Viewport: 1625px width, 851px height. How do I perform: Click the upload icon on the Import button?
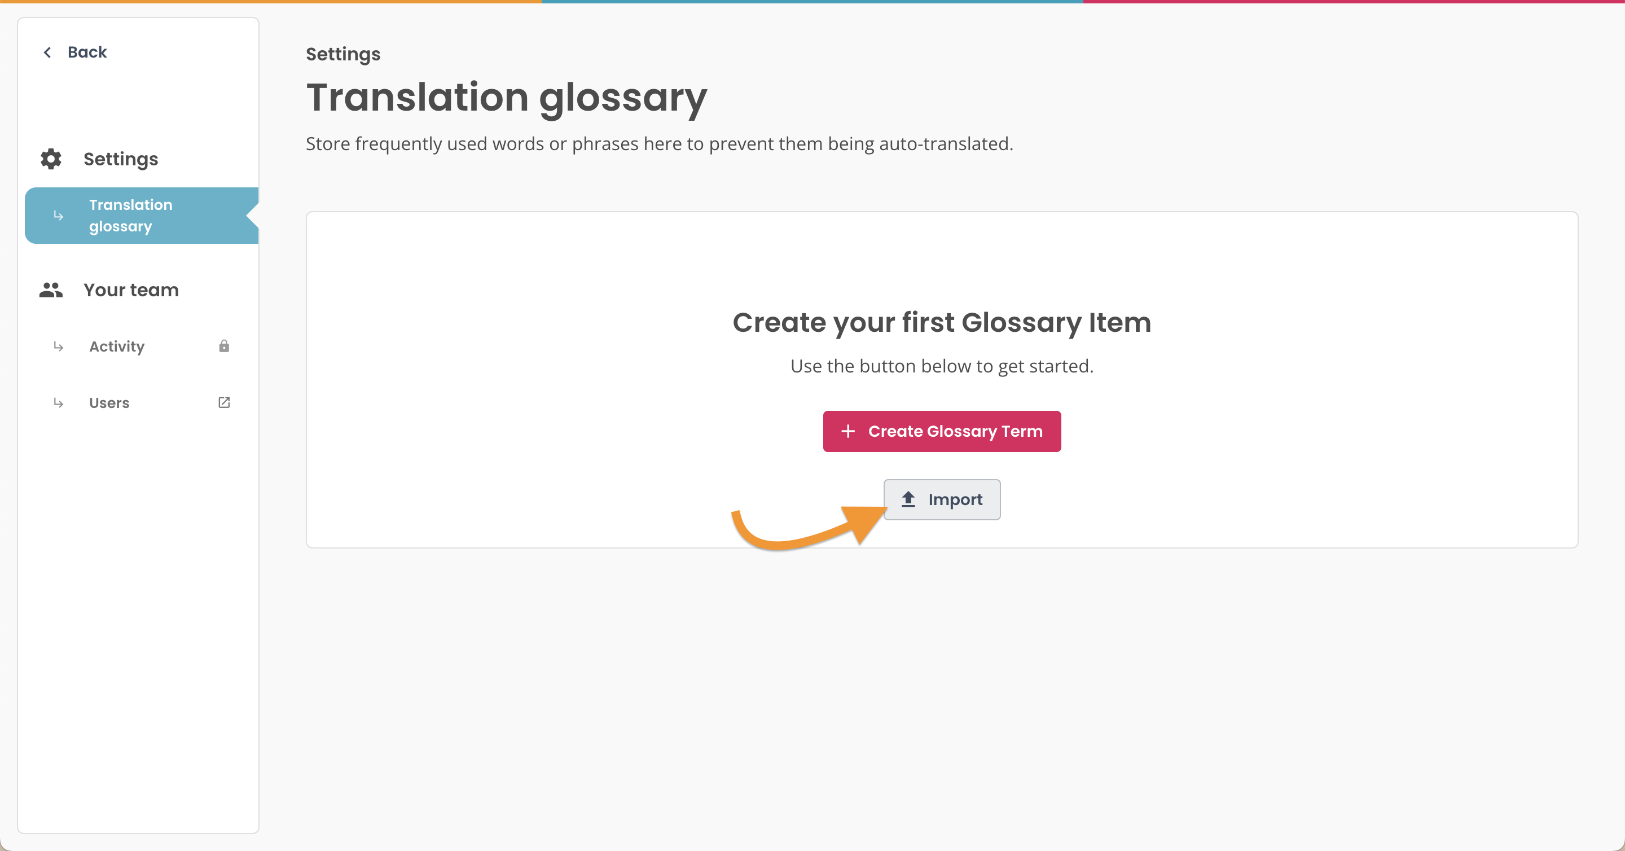click(908, 499)
